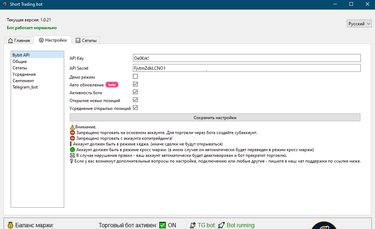Toggle the green Торговый бот активен ON checkbox
The image size is (375, 229).
(163, 225)
